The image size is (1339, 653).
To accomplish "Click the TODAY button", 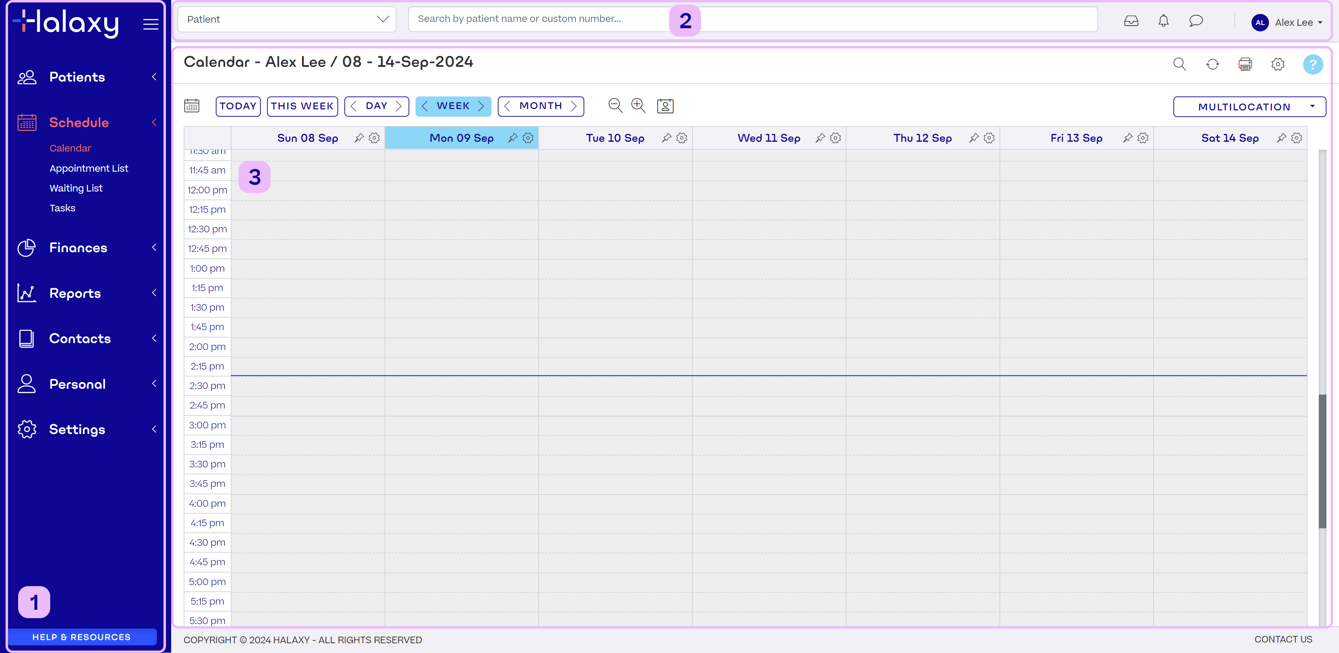I will click(x=237, y=106).
